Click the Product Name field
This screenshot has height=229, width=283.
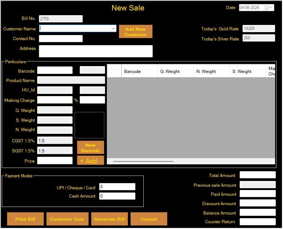[71, 80]
